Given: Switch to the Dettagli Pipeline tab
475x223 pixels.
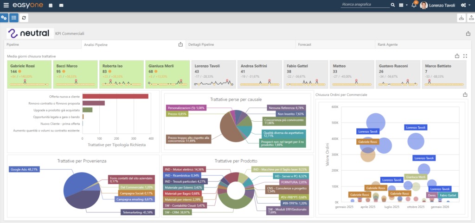Looking at the screenshot, I should (x=201, y=44).
